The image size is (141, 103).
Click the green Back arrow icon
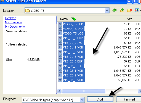[115, 10]
